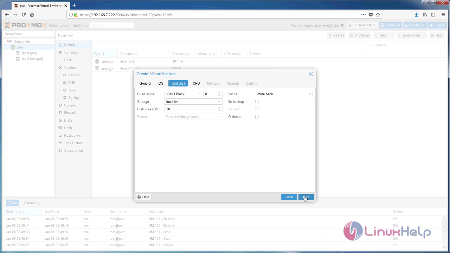
Task: Switch to the OS tab
Action: 161,83
